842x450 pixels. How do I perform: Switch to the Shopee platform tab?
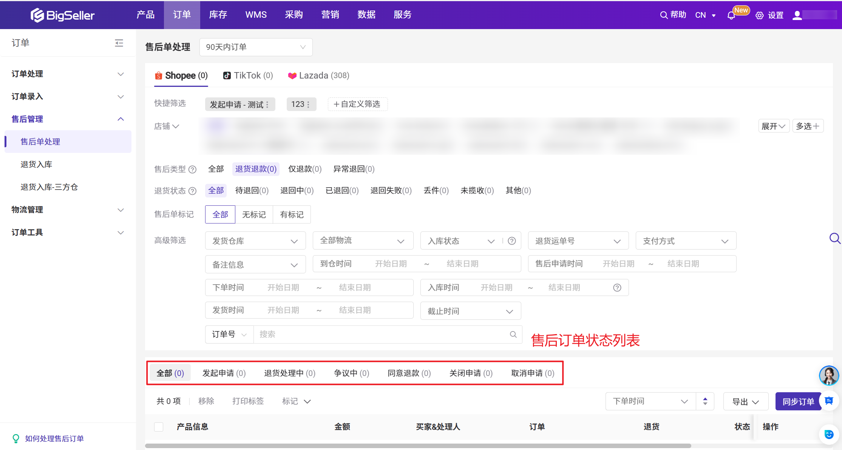tap(181, 76)
